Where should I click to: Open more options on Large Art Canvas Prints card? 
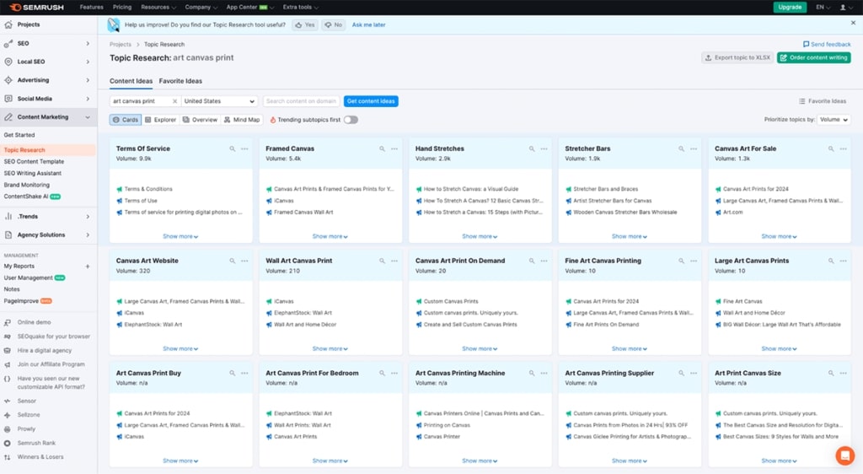point(843,261)
